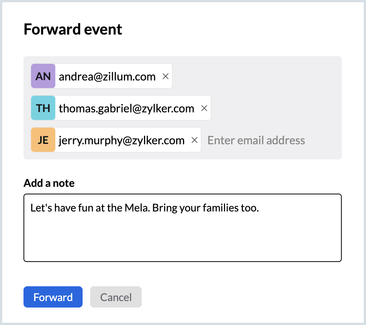Delete jerry.murphy@zylker.com from the list
The height and width of the screenshot is (325, 366).
(x=194, y=140)
